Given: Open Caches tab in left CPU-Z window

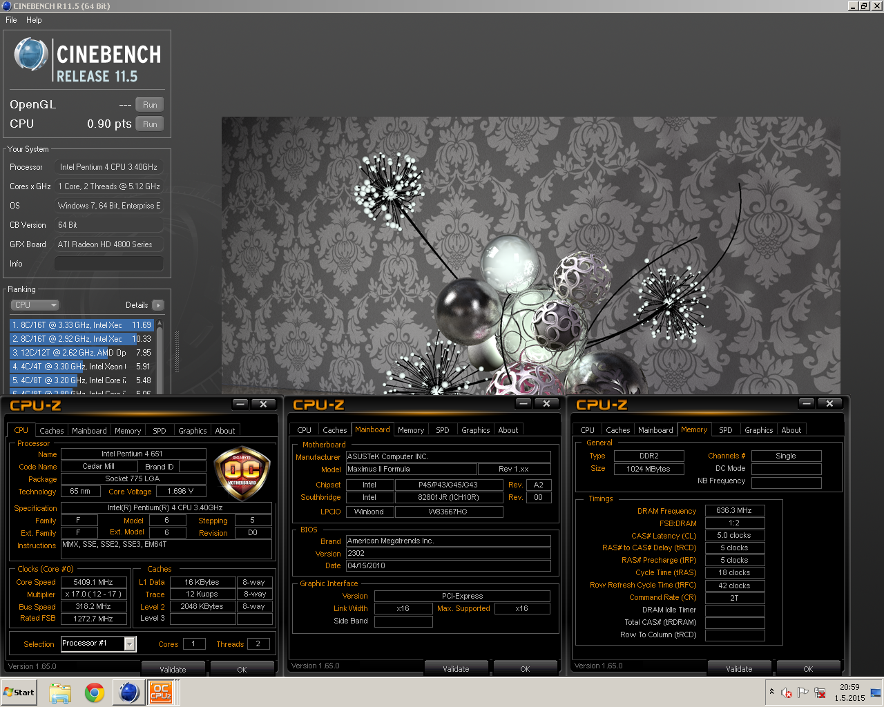Looking at the screenshot, I should pyautogui.click(x=52, y=431).
